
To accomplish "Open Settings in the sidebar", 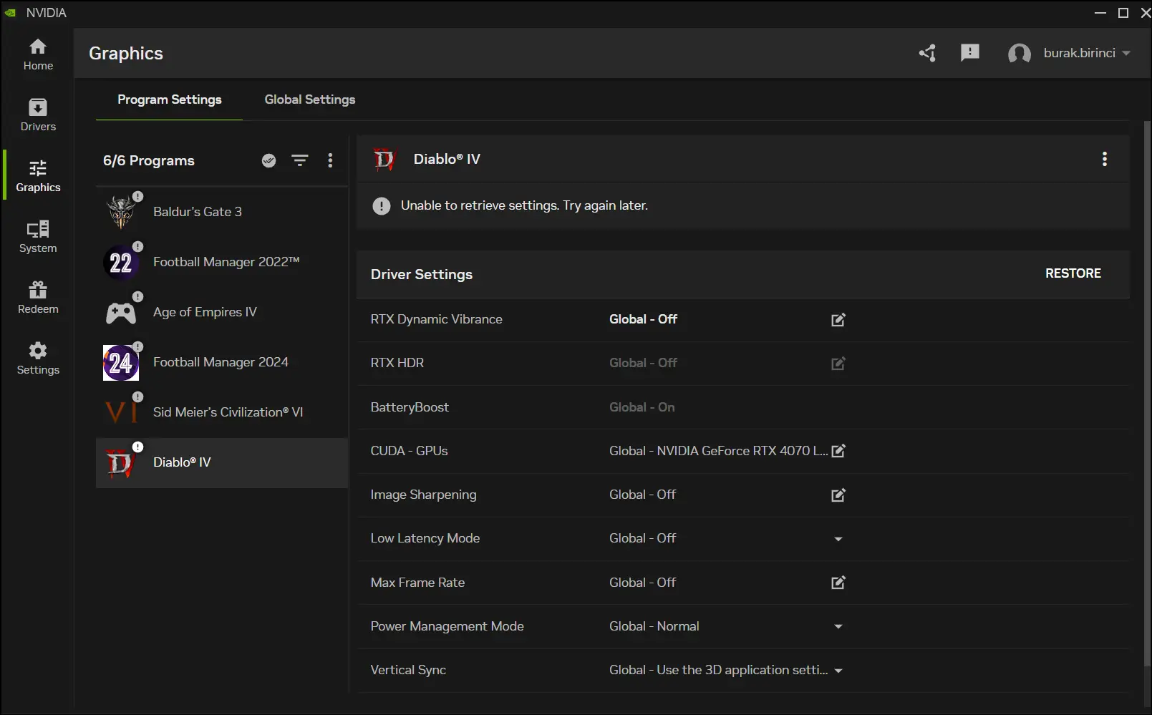I will click(38, 359).
